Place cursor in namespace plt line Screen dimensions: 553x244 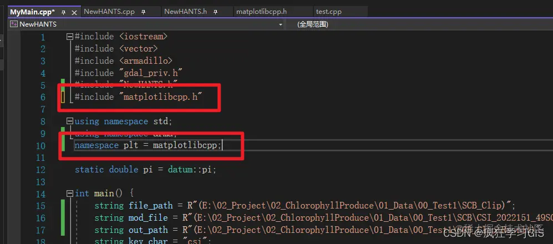tap(148, 145)
